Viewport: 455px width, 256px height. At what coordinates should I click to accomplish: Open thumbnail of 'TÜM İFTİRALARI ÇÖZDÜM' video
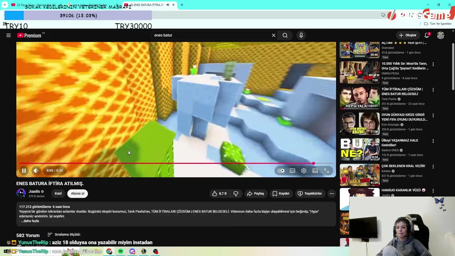click(x=360, y=97)
